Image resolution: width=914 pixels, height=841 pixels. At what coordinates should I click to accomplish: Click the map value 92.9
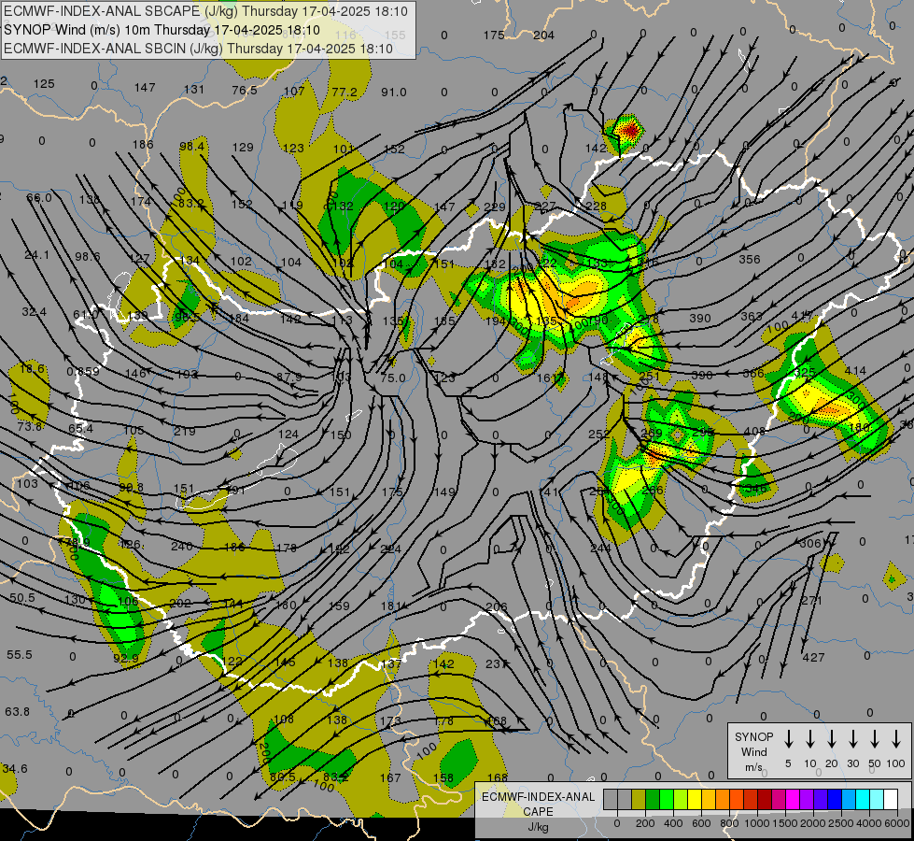point(126,659)
